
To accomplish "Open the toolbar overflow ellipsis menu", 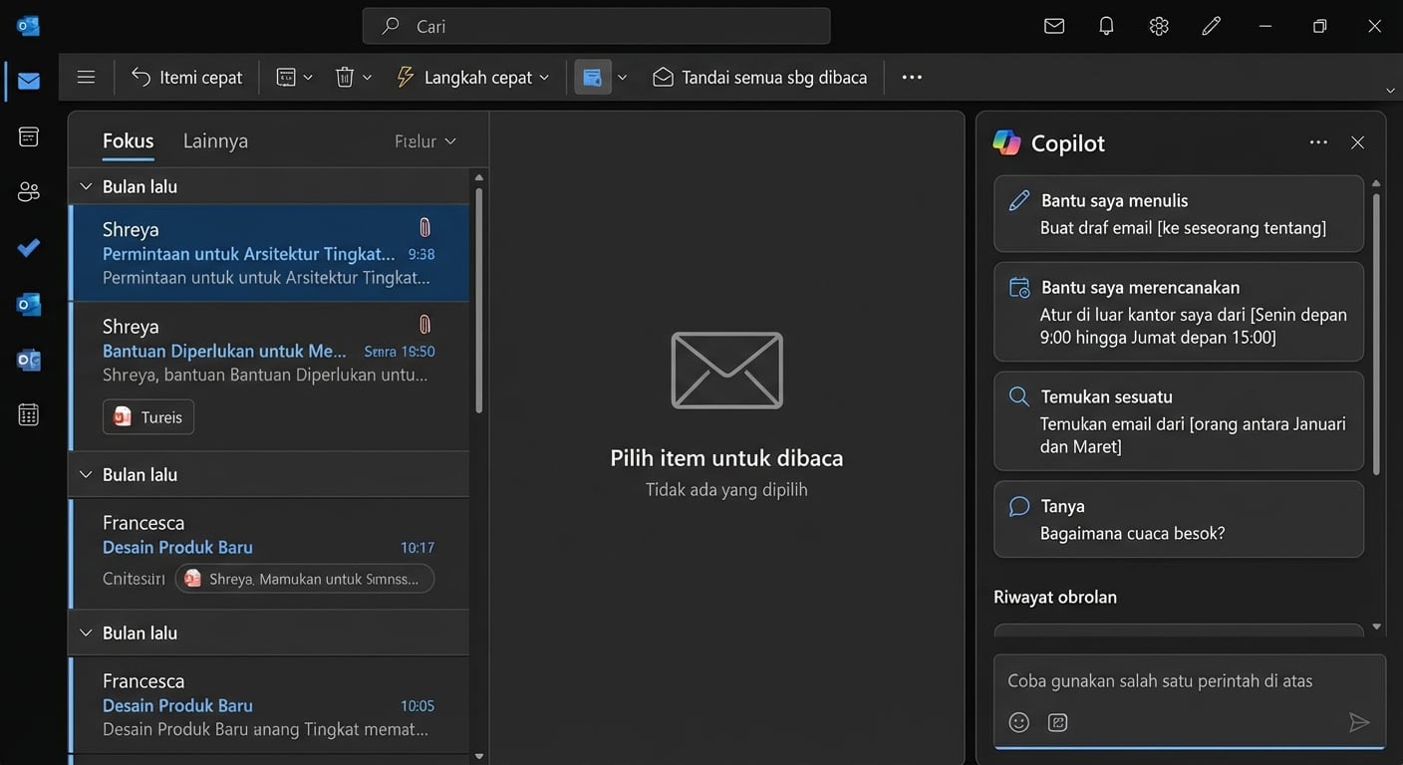I will (911, 76).
